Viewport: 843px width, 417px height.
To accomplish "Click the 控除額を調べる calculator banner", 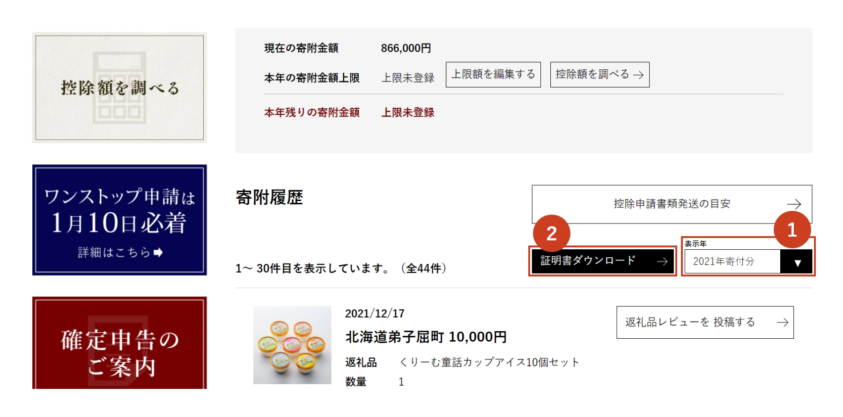I will coord(119,88).
